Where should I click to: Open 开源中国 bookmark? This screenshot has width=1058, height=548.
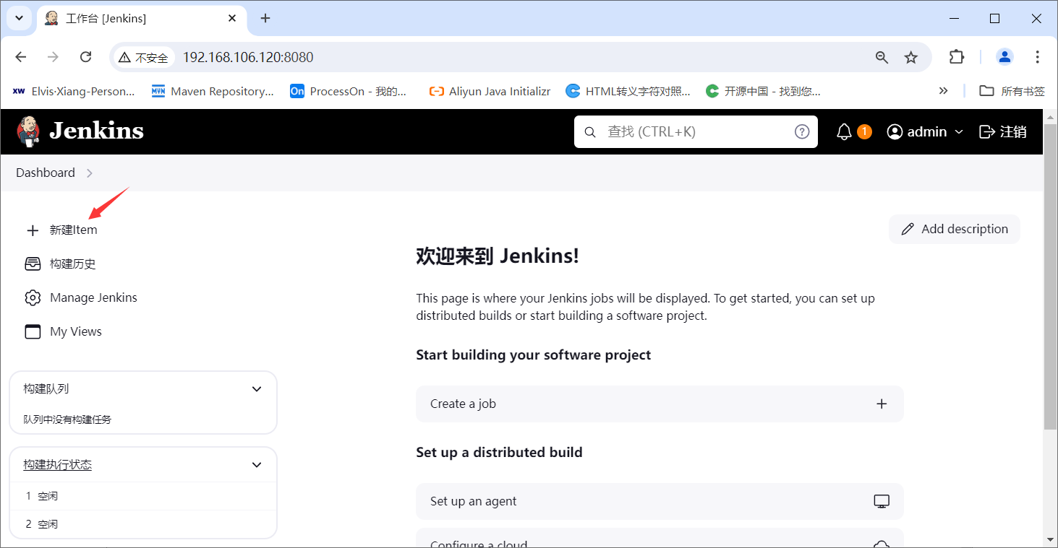point(763,91)
